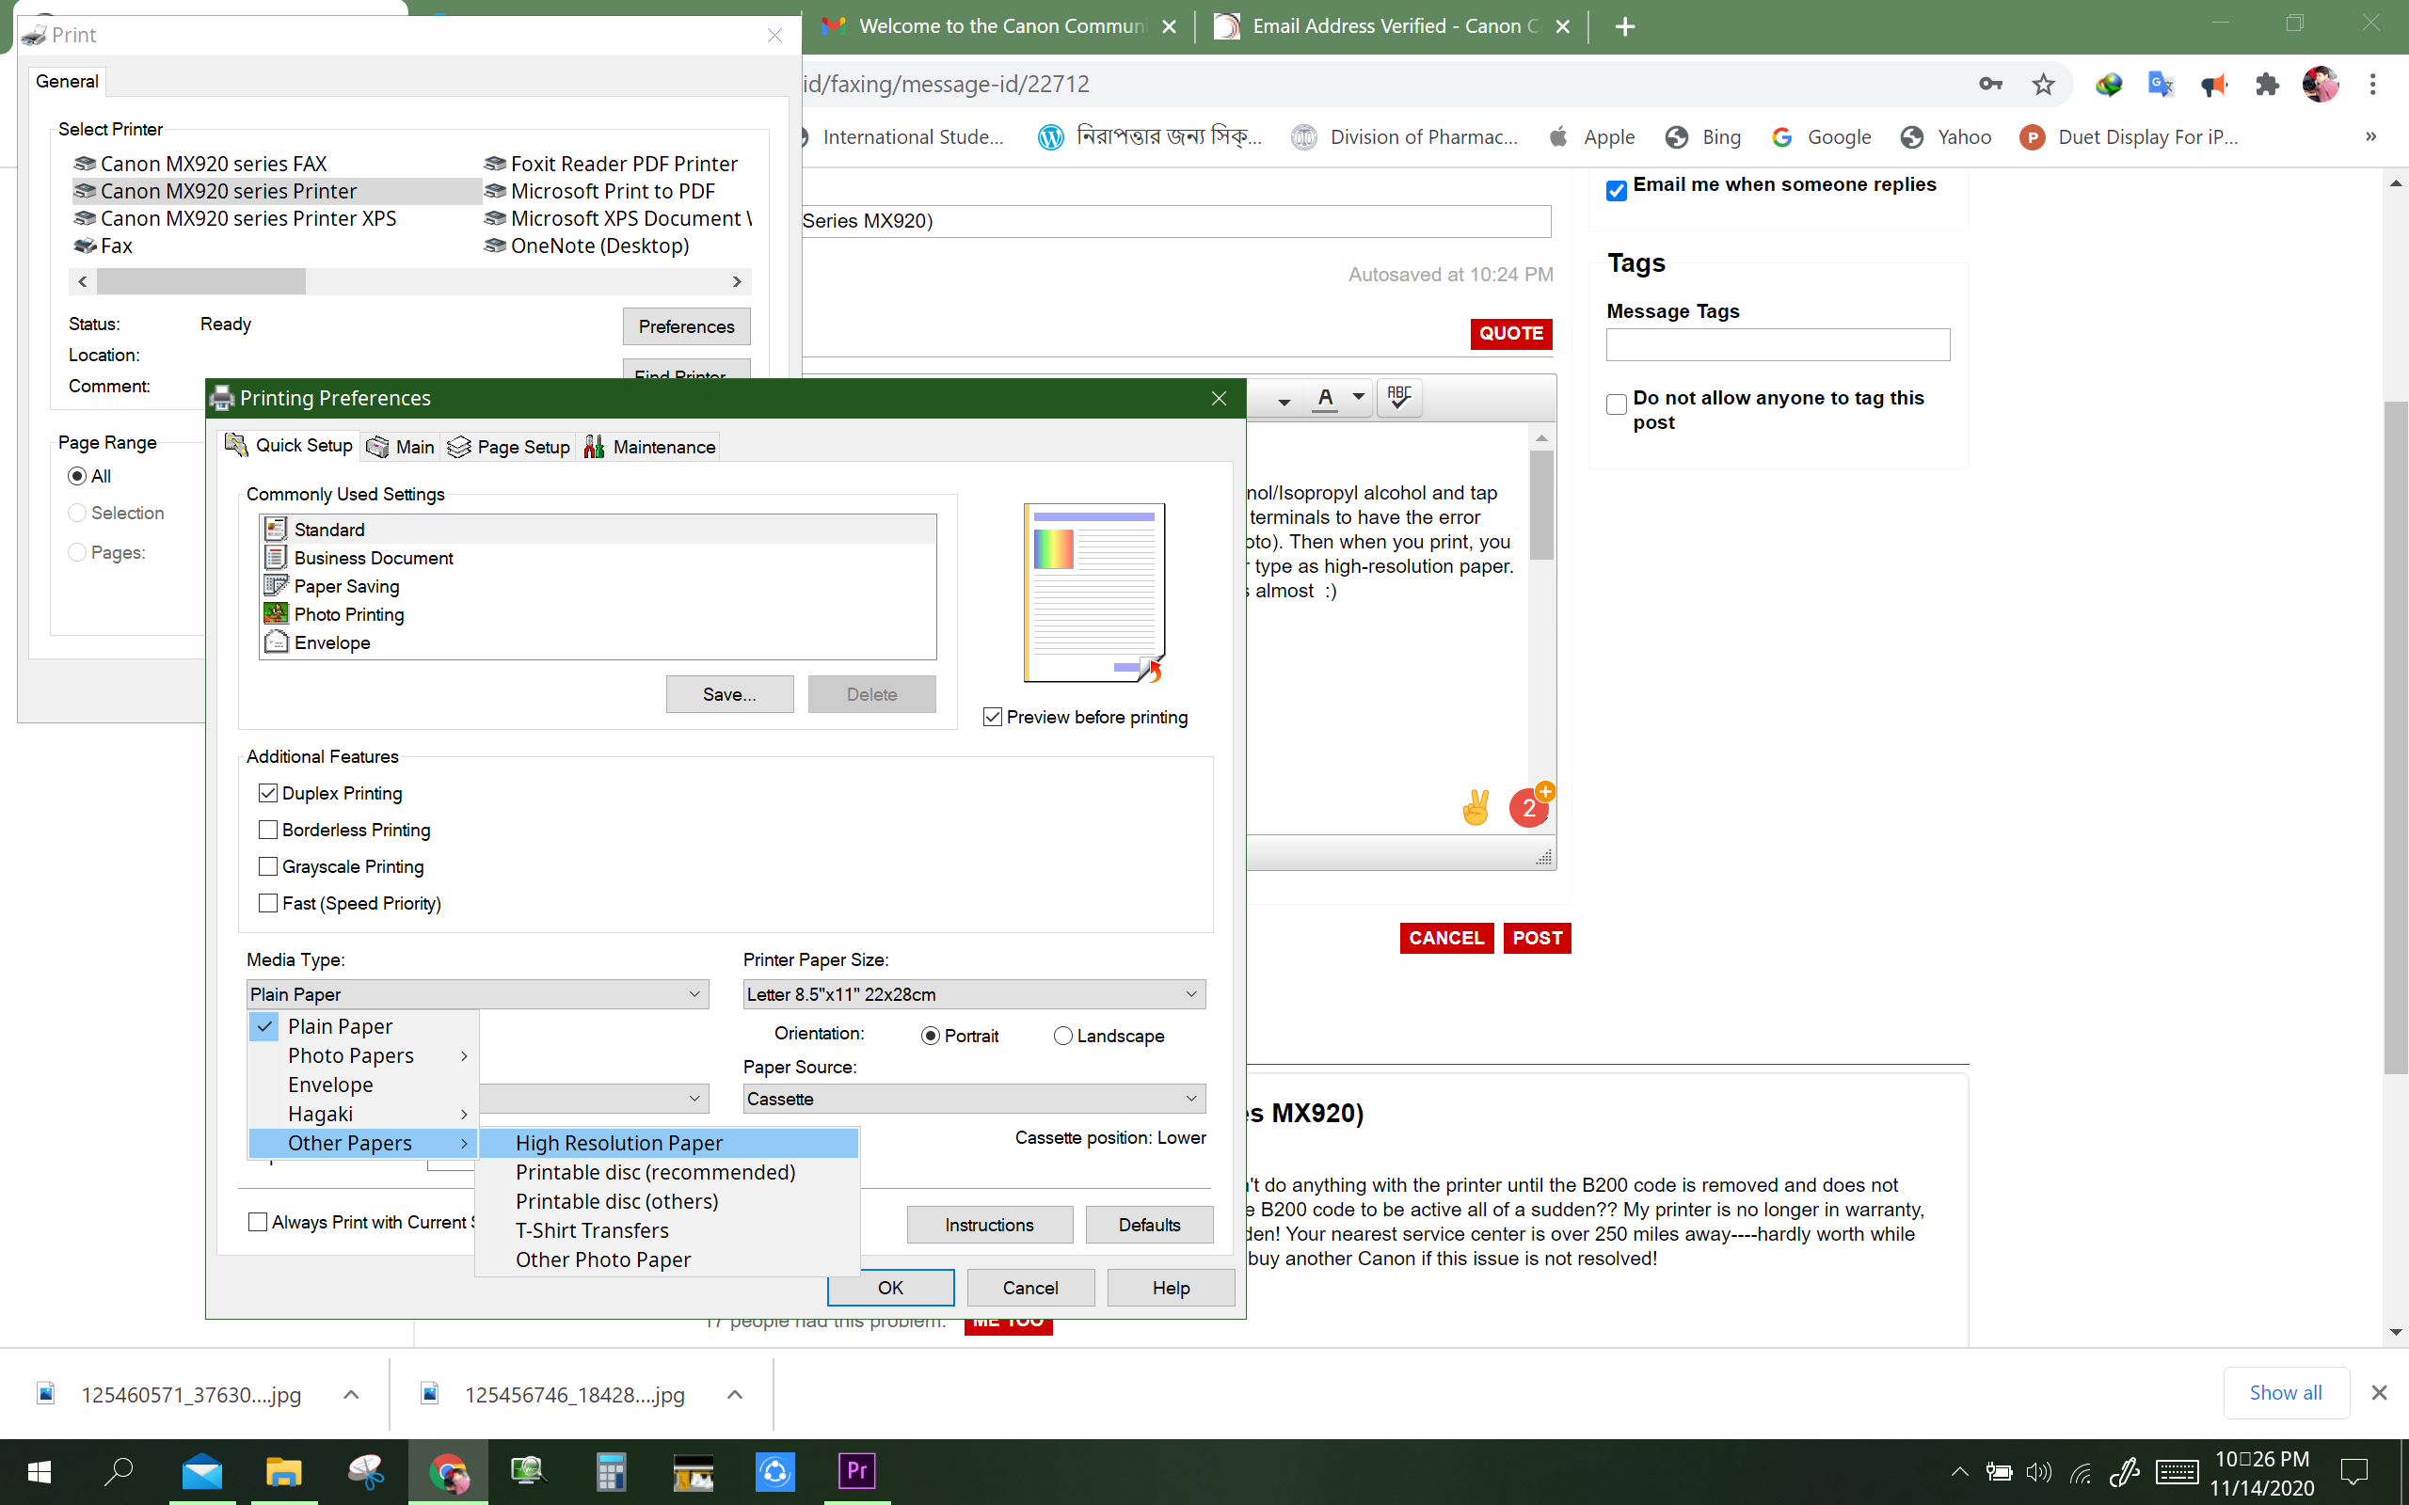
Task: Click the Google Translate extension icon
Action: pos(2161,85)
